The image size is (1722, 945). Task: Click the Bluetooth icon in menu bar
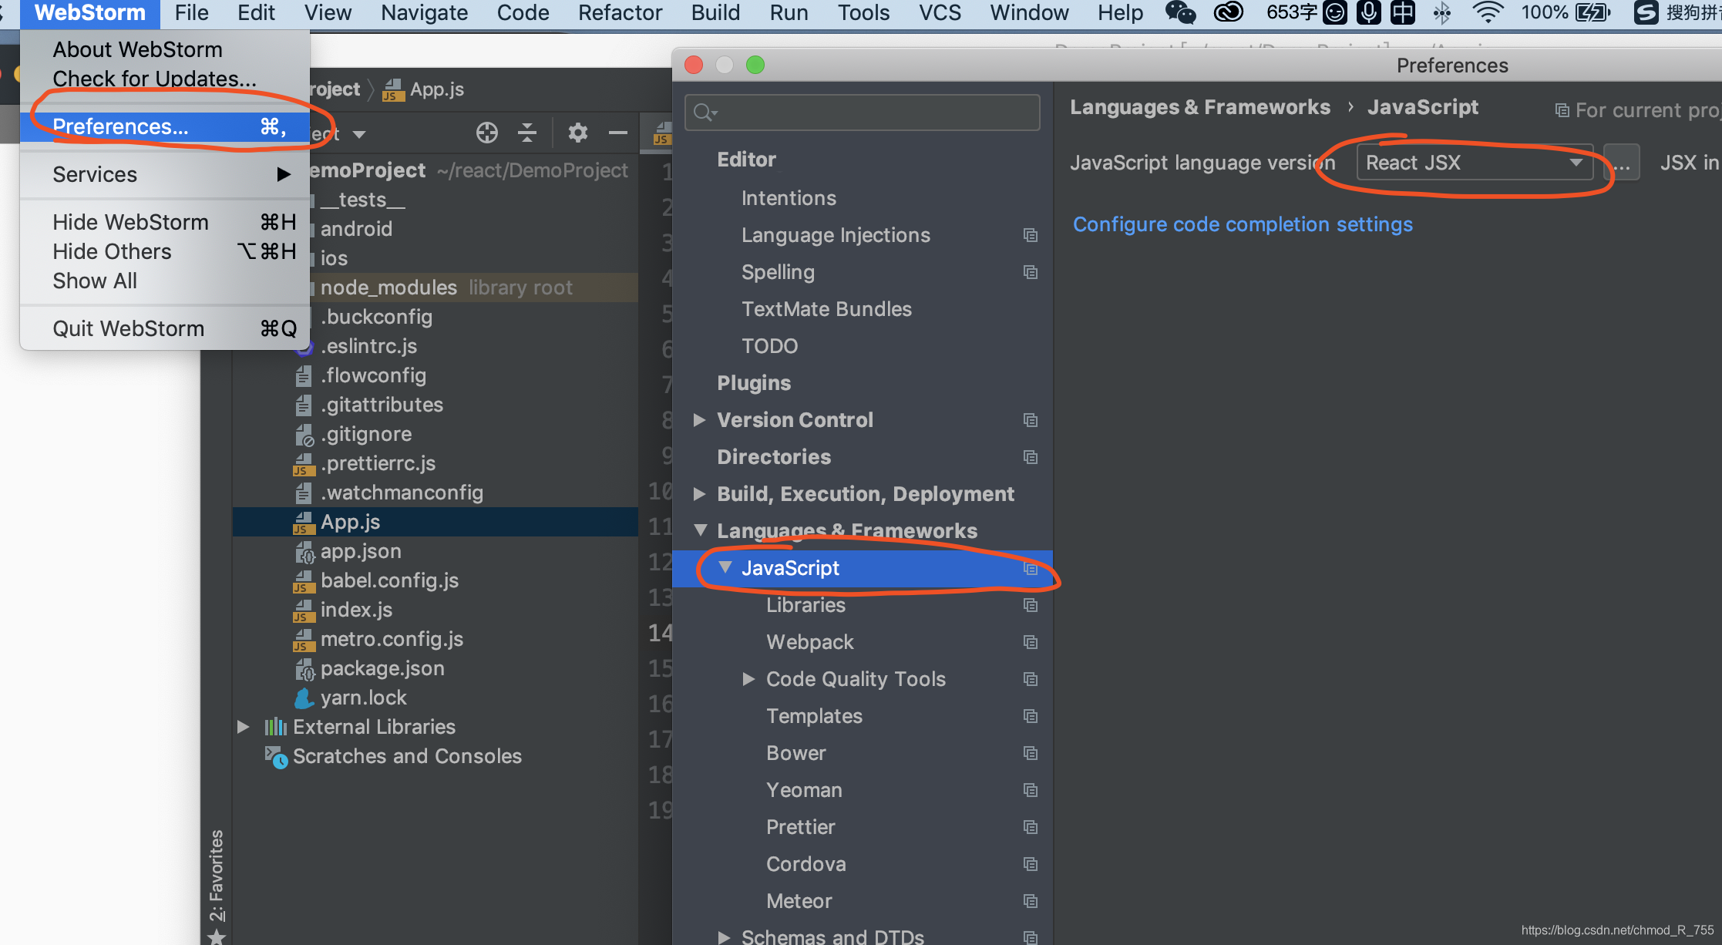(x=1441, y=12)
